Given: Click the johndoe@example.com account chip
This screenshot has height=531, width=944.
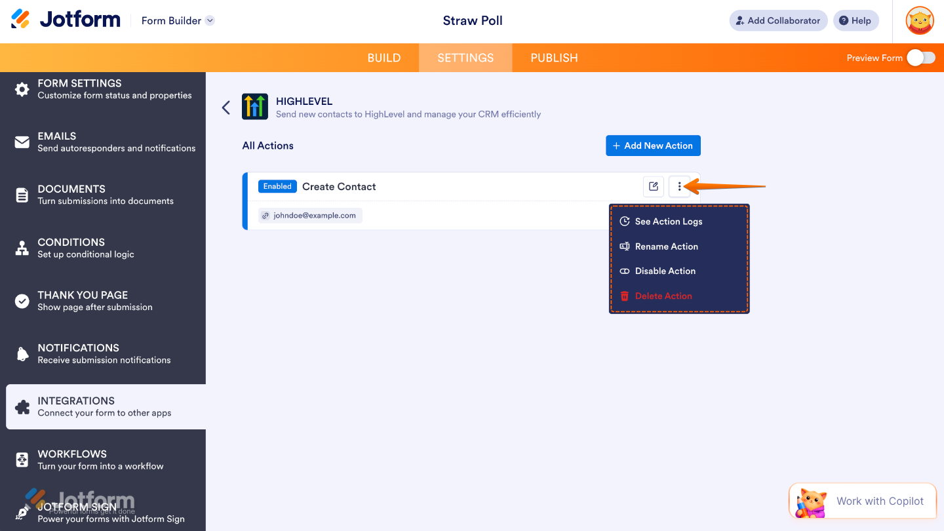Looking at the screenshot, I should coord(309,215).
